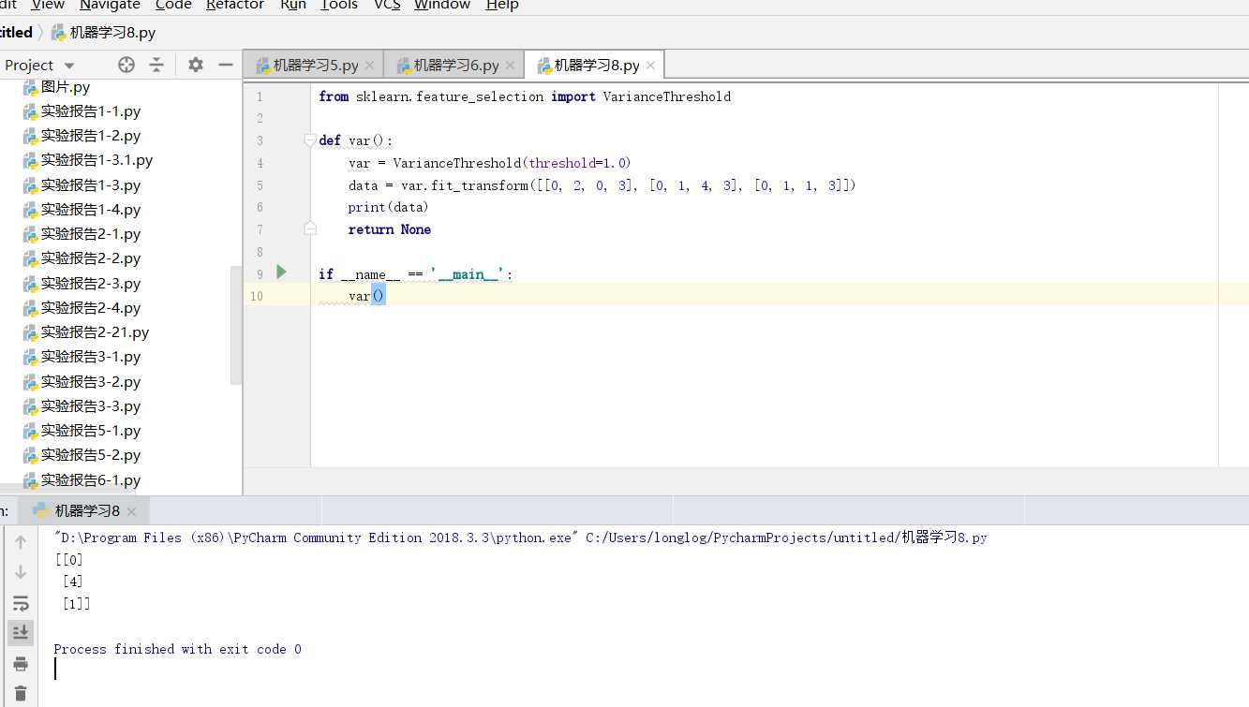The width and height of the screenshot is (1249, 707).
Task: Click the 机器学习8.py breadcrumb in navigation bar
Action: (x=103, y=33)
